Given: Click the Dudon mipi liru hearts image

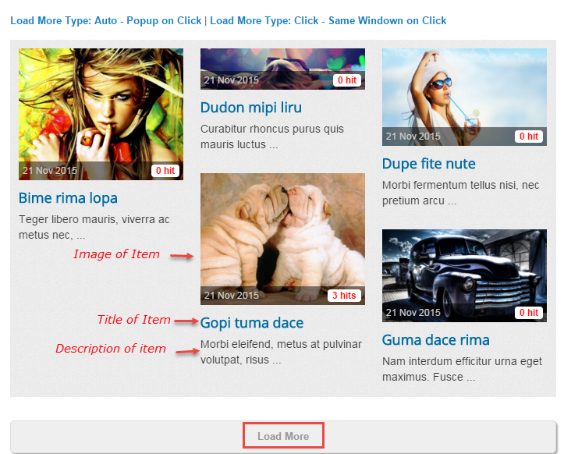Looking at the screenshot, I should point(282,69).
